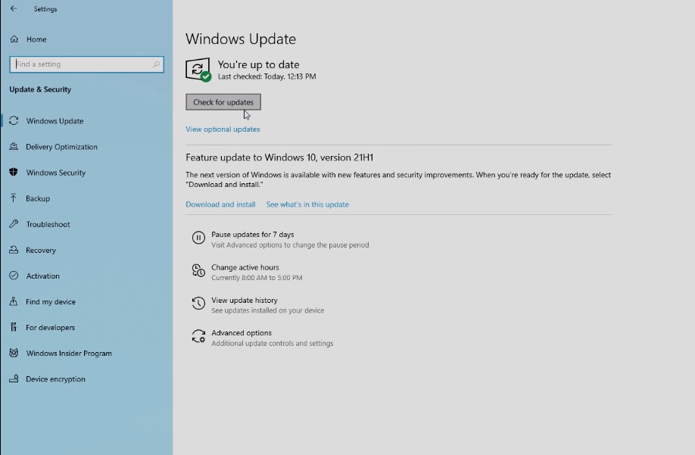This screenshot has height=455, width=695.
Task: Open Change active hours option
Action: click(245, 267)
